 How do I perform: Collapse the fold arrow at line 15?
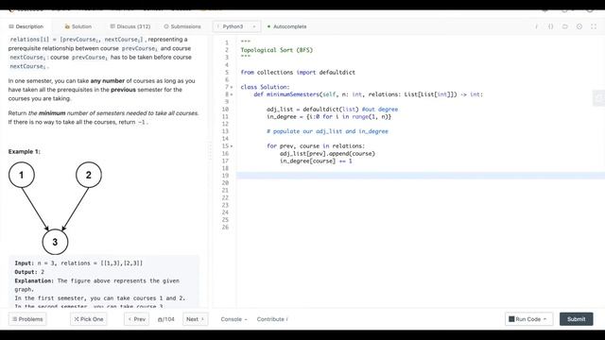click(232, 146)
